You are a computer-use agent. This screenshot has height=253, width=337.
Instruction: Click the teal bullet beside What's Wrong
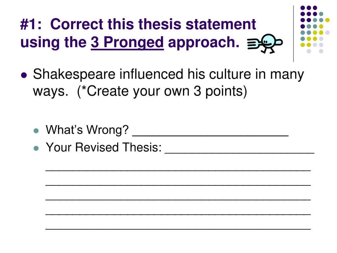pos(36,130)
